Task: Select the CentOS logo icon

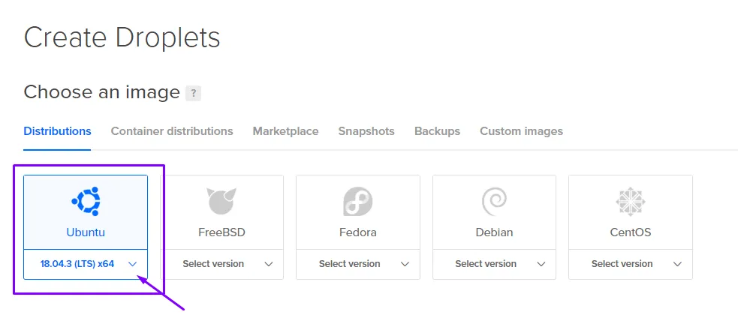Action: point(630,201)
